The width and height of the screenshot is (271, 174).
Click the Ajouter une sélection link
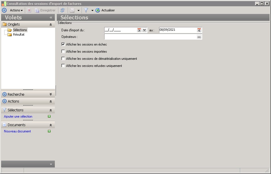pos(18,116)
